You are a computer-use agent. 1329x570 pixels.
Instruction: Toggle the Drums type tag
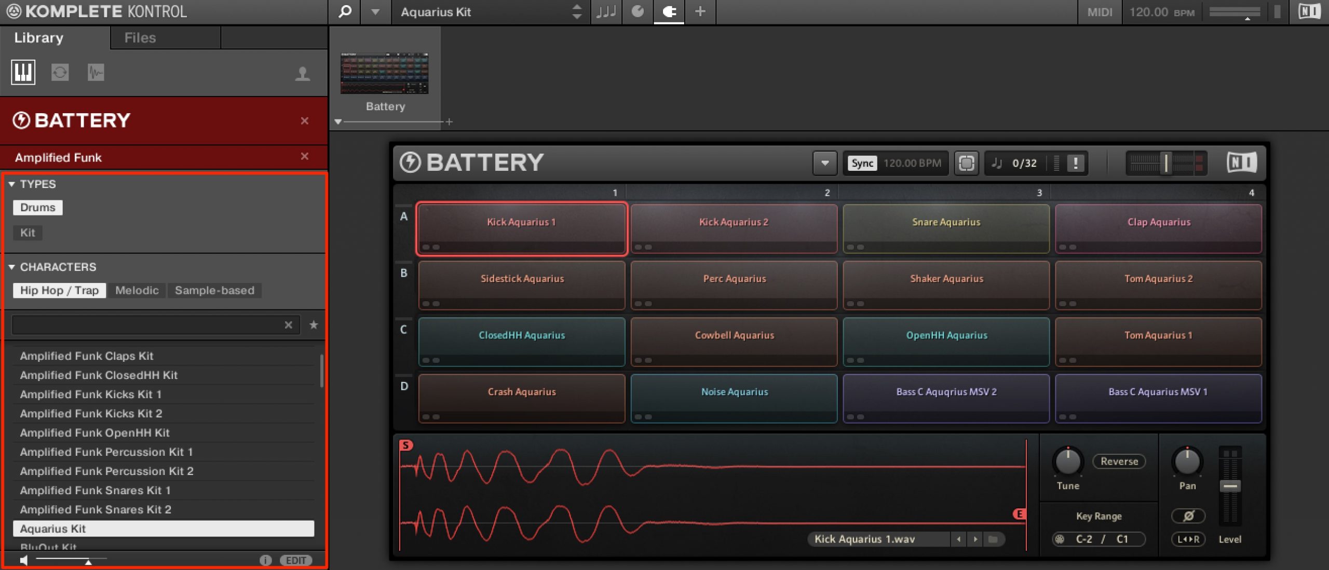coord(38,207)
